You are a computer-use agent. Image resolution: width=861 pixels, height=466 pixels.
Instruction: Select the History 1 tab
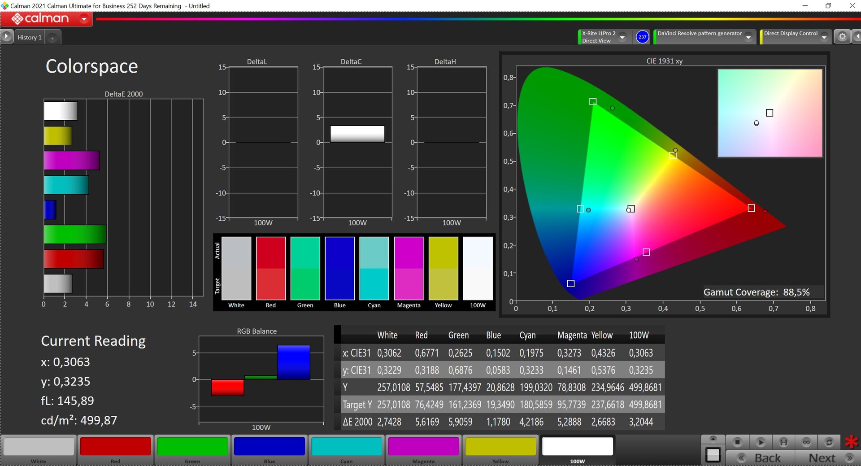tap(30, 37)
